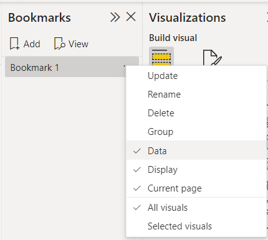Collapse the Bookmarks pane with double chevron
This screenshot has width=268, height=240.
pos(115,17)
